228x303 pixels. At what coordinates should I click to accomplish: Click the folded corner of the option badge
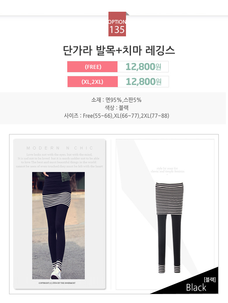point(127,13)
